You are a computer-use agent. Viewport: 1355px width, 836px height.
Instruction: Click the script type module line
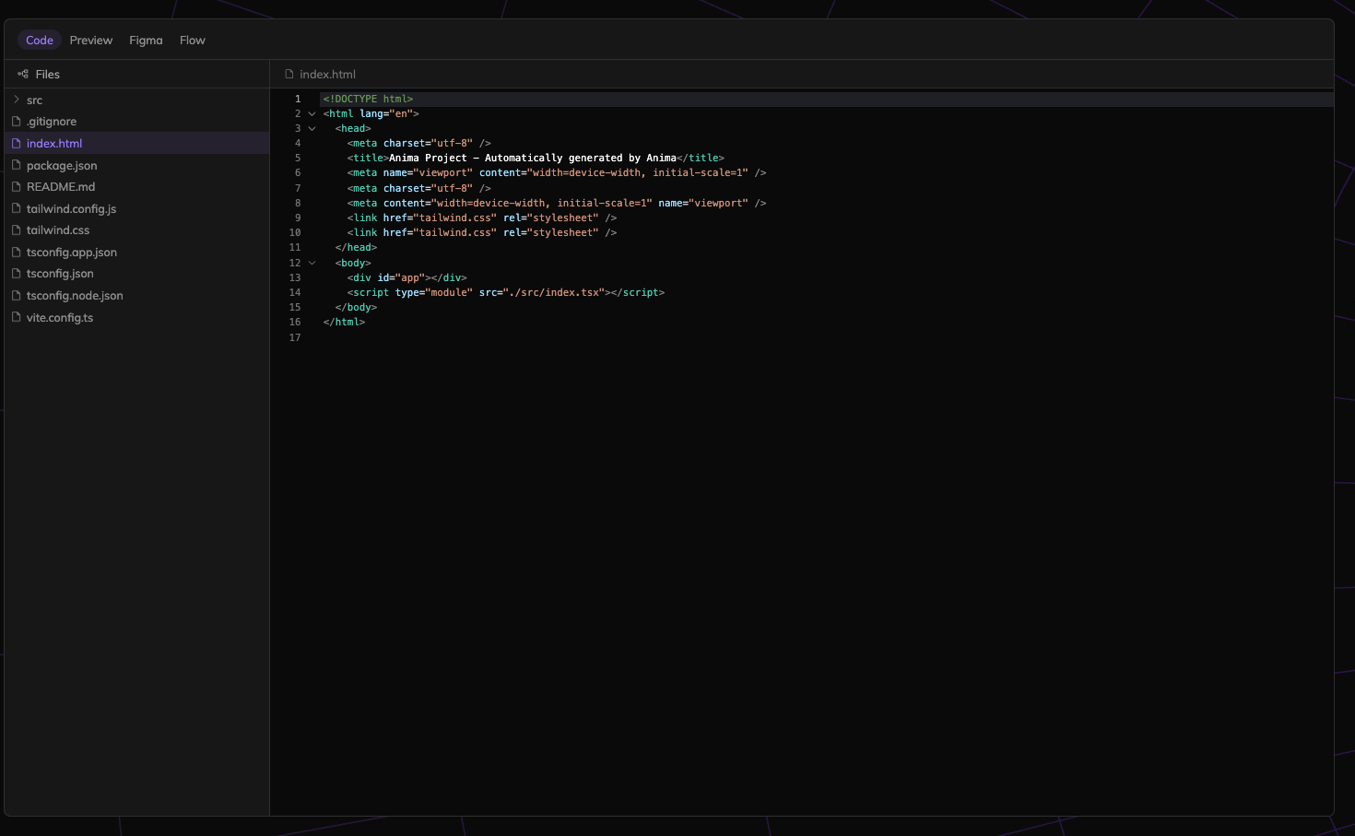(506, 292)
